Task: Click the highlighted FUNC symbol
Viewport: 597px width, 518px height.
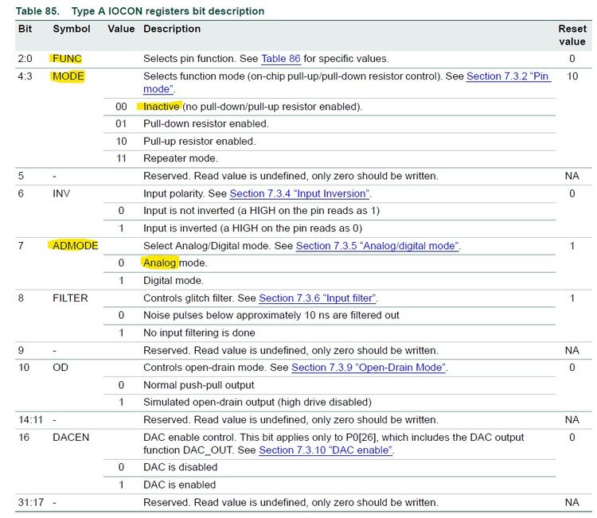Action: point(67,59)
